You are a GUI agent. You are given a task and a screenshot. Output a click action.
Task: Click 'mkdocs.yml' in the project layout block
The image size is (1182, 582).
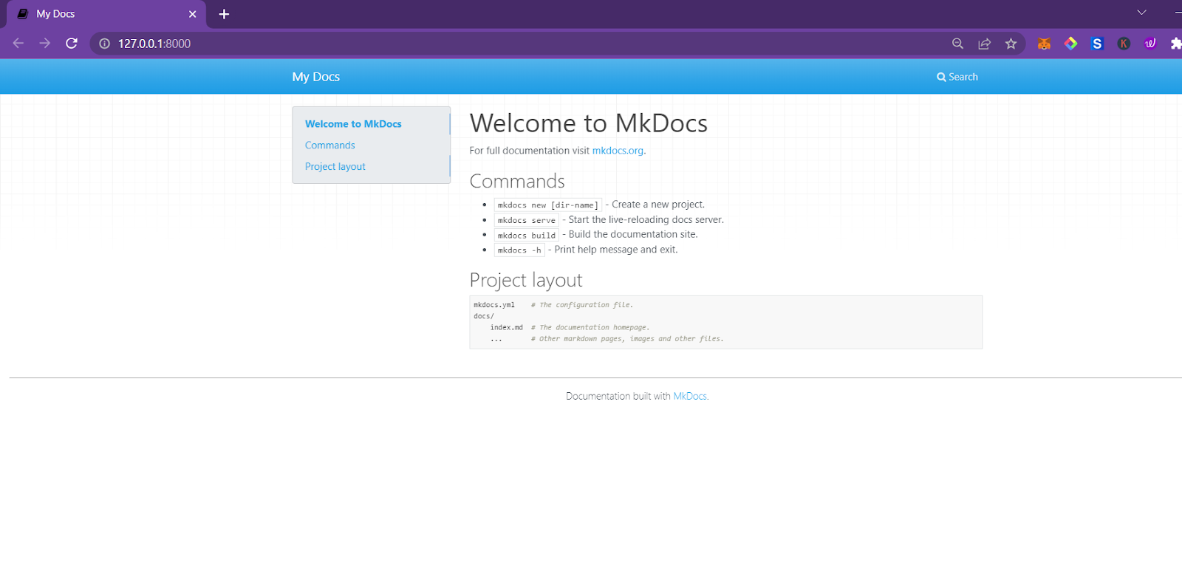click(494, 305)
